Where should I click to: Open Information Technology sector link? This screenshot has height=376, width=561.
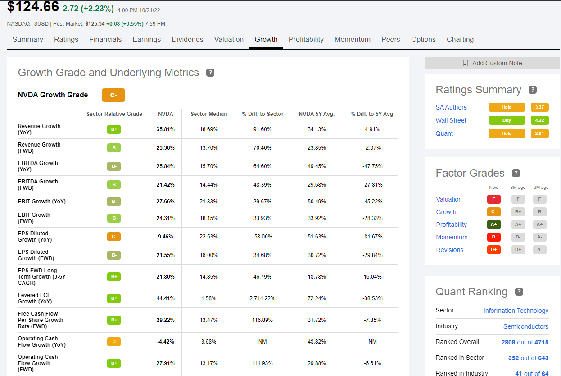516,311
